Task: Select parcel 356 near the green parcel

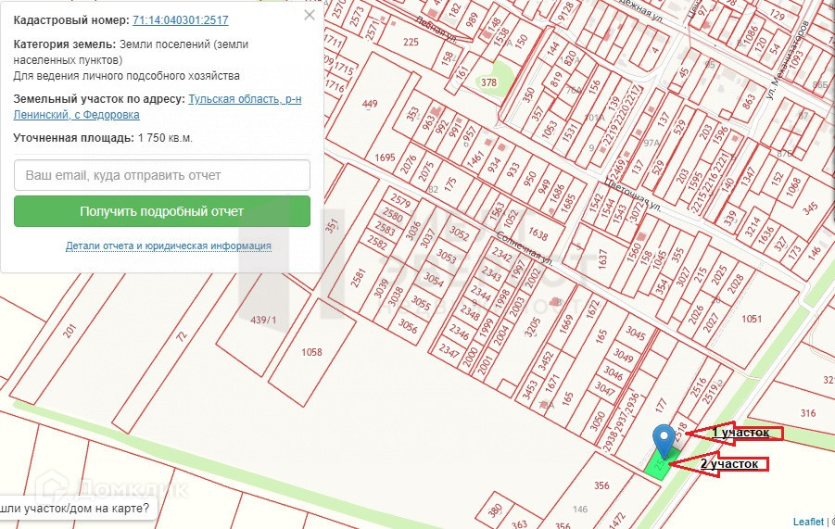Action: tap(601, 485)
